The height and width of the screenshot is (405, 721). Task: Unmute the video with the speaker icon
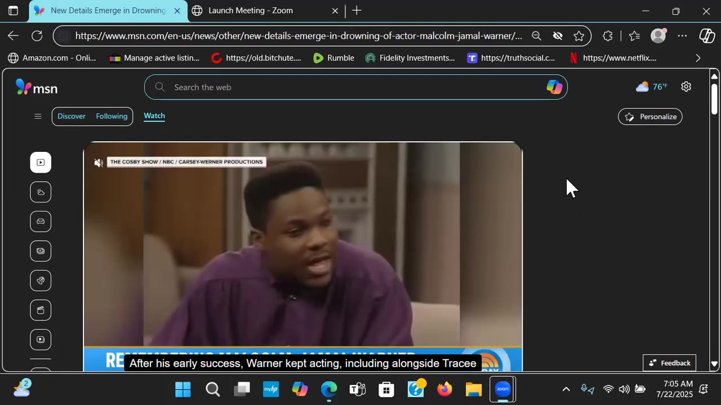click(x=99, y=163)
